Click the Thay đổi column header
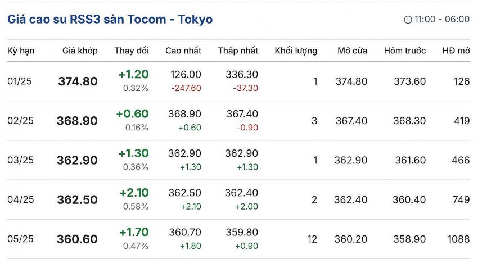The height and width of the screenshot is (259, 478). tap(132, 51)
